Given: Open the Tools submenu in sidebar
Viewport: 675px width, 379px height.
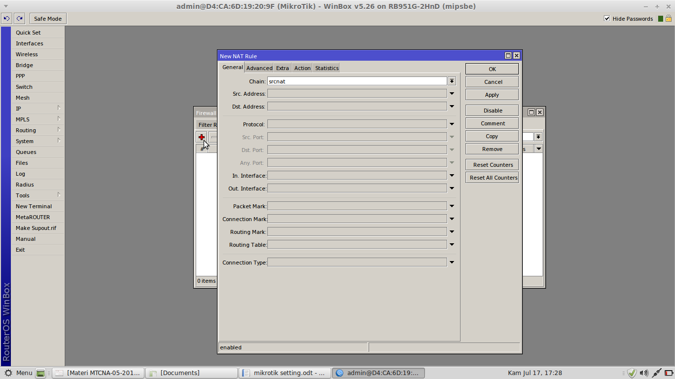Looking at the screenshot, I should coord(38,195).
